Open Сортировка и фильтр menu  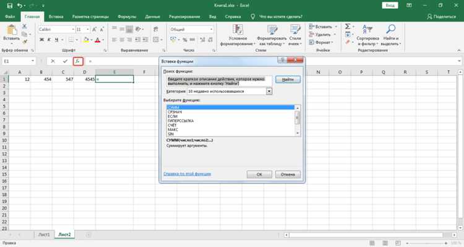367,35
